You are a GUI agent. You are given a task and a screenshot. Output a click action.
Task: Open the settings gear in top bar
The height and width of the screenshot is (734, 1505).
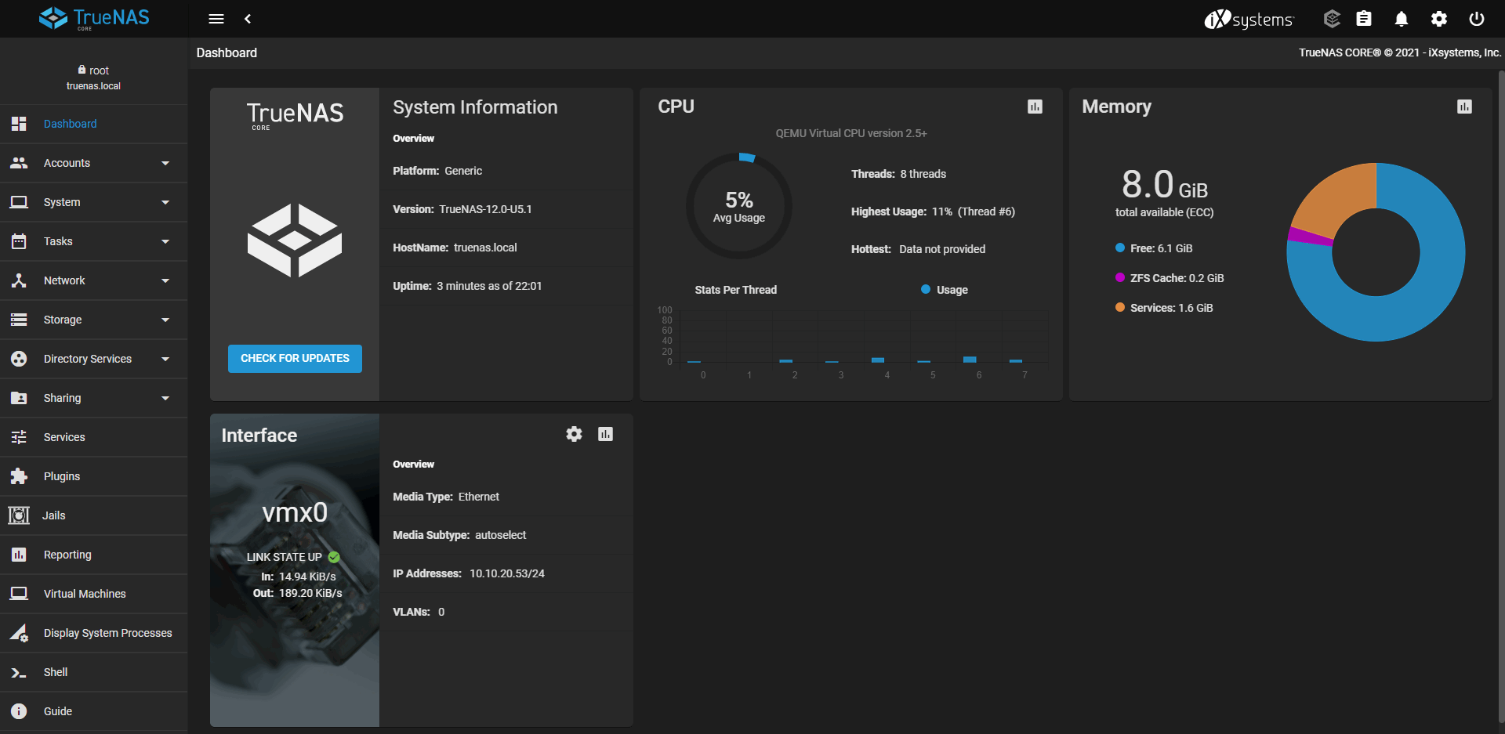click(1439, 19)
